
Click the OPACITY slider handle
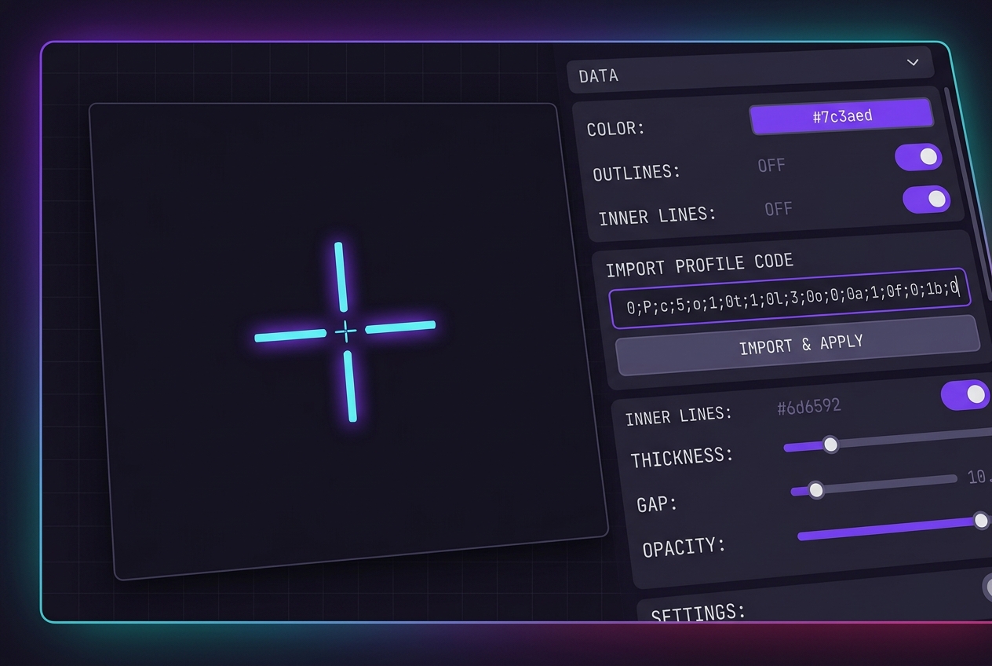tap(981, 520)
